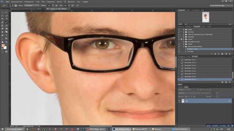Enable airbrush mode in options bar
This screenshot has height=131, width=234.
[x=73, y=5]
